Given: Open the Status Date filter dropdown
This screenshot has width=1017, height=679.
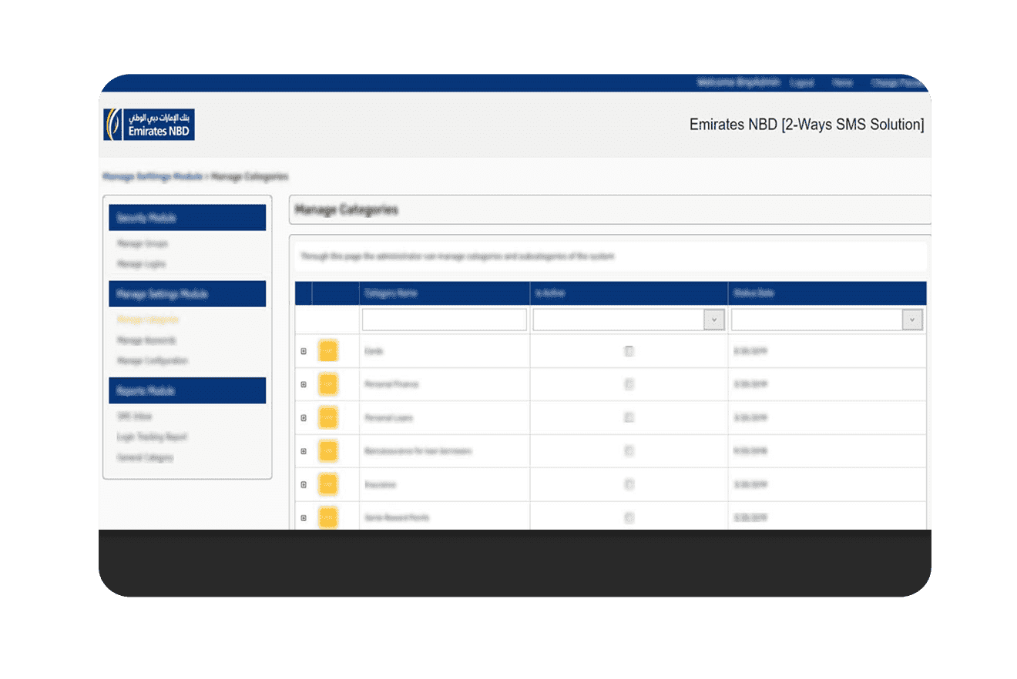Looking at the screenshot, I should point(912,319).
